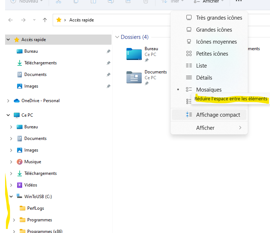Switch to Détails view
Image resolution: width=270 pixels, height=233 pixels.
coord(209,78)
